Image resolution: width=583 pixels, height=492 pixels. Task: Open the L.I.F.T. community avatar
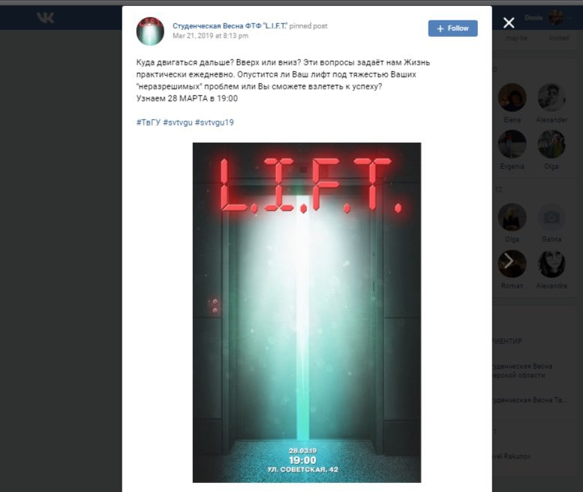point(150,31)
